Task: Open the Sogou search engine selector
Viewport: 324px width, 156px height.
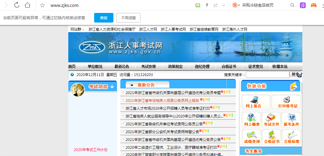Action: coord(236,5)
